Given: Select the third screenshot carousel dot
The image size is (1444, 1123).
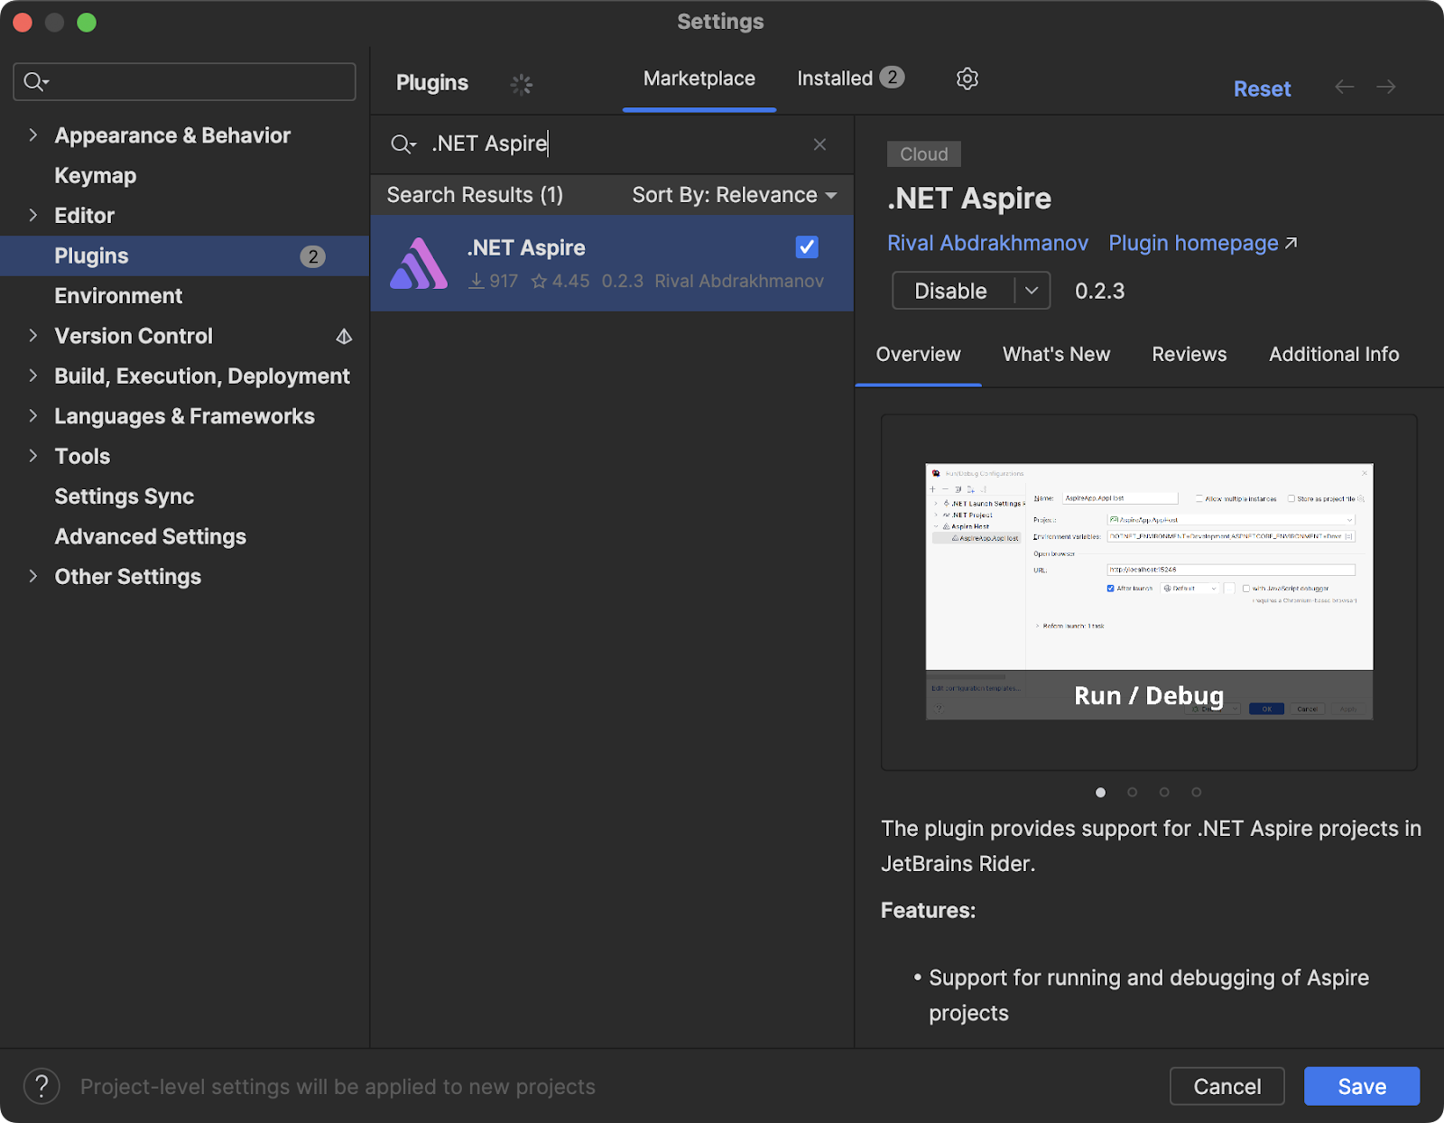Looking at the screenshot, I should (1164, 793).
